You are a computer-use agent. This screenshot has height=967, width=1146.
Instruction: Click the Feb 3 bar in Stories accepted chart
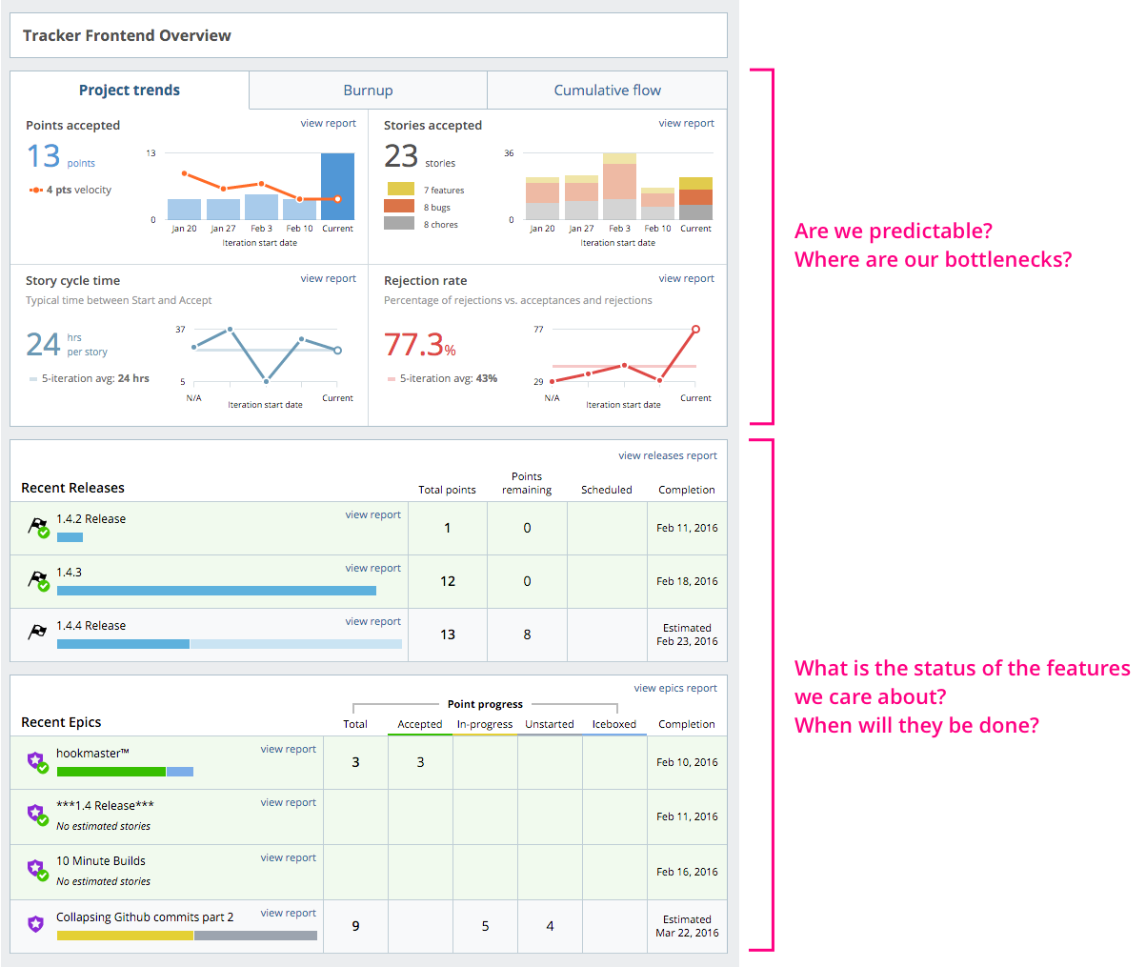point(619,187)
